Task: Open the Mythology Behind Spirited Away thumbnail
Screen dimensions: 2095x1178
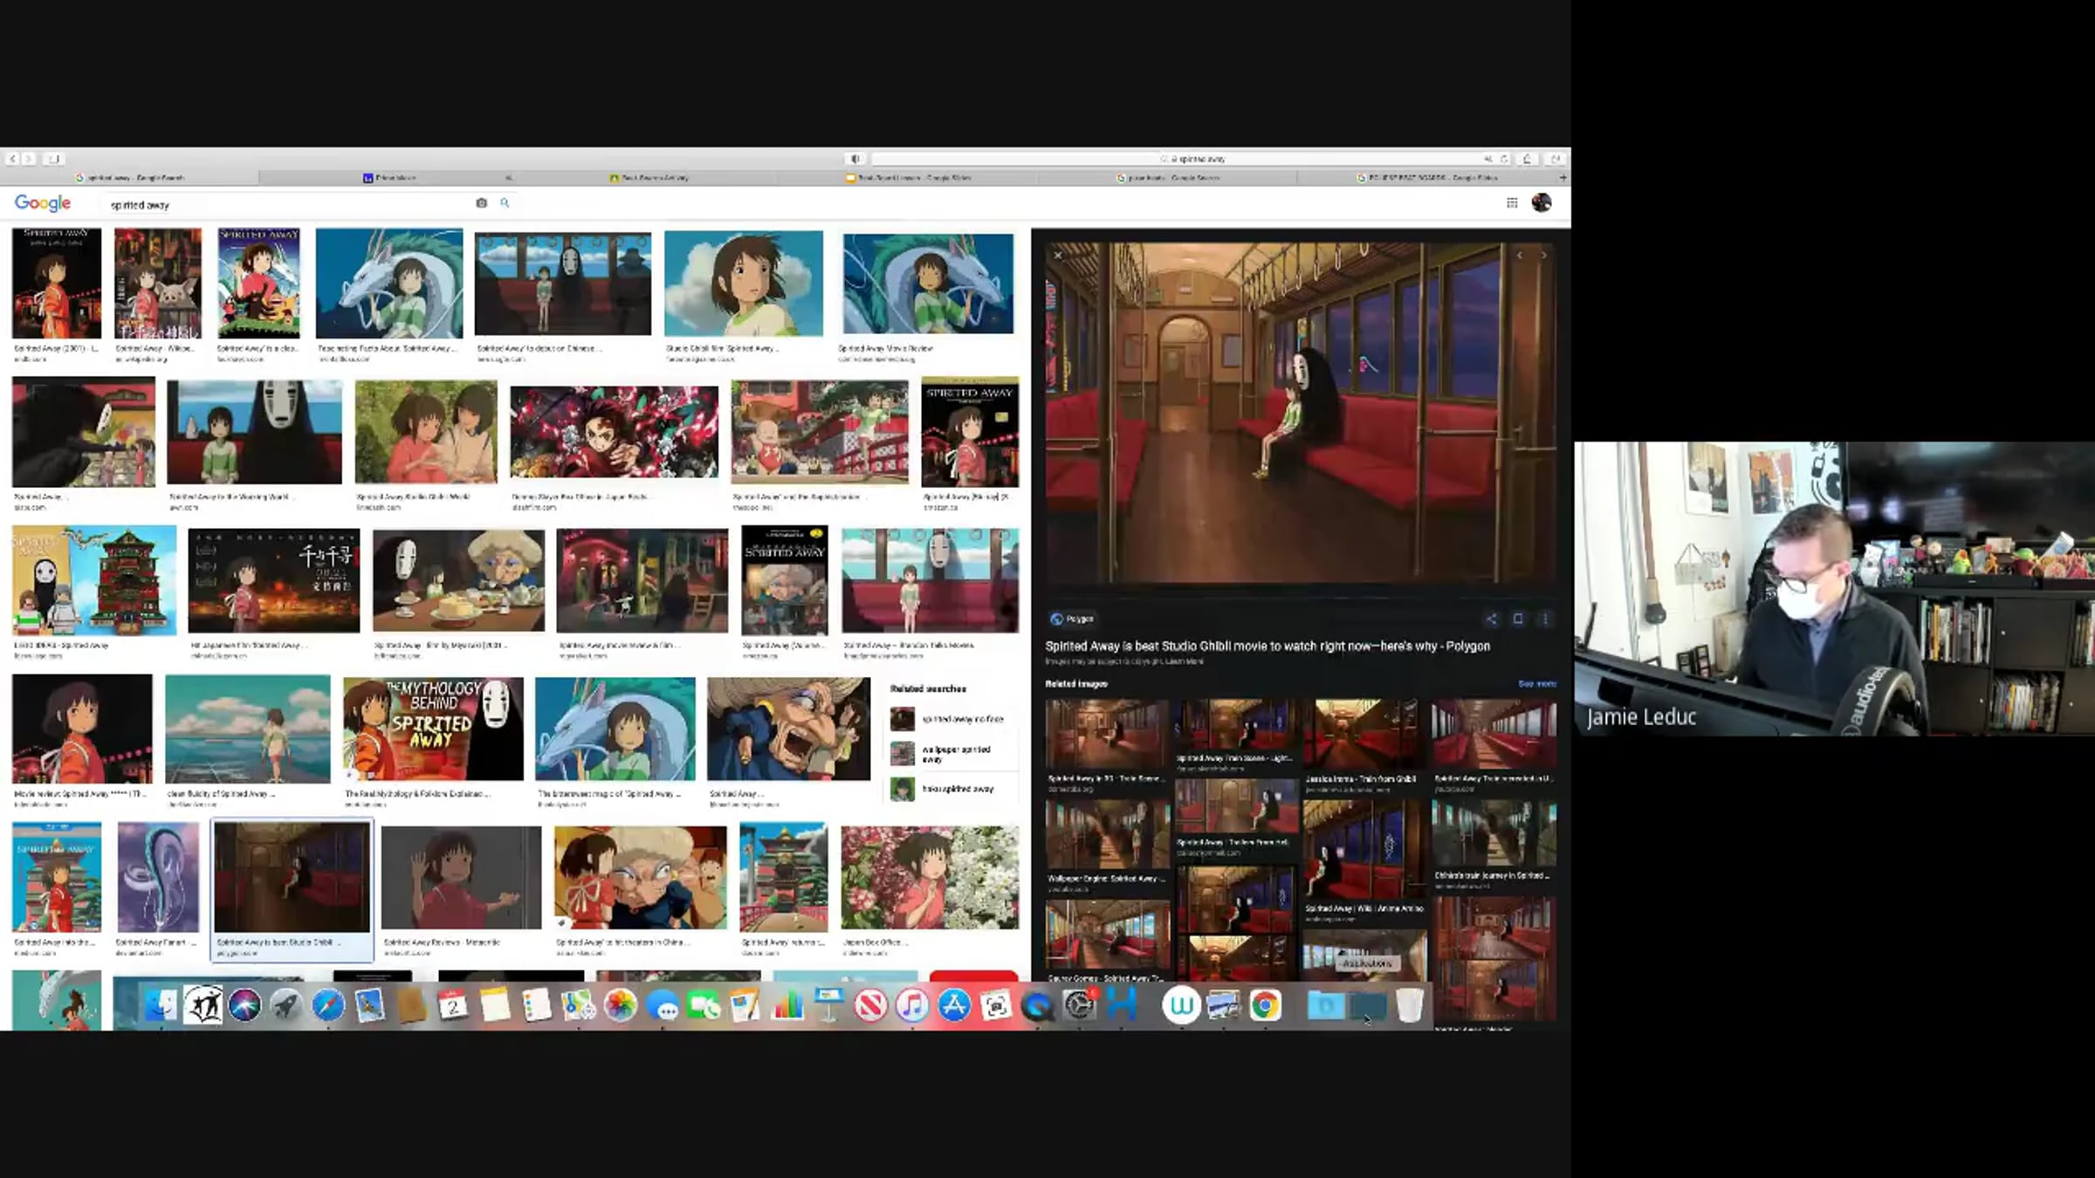Action: coord(434,729)
